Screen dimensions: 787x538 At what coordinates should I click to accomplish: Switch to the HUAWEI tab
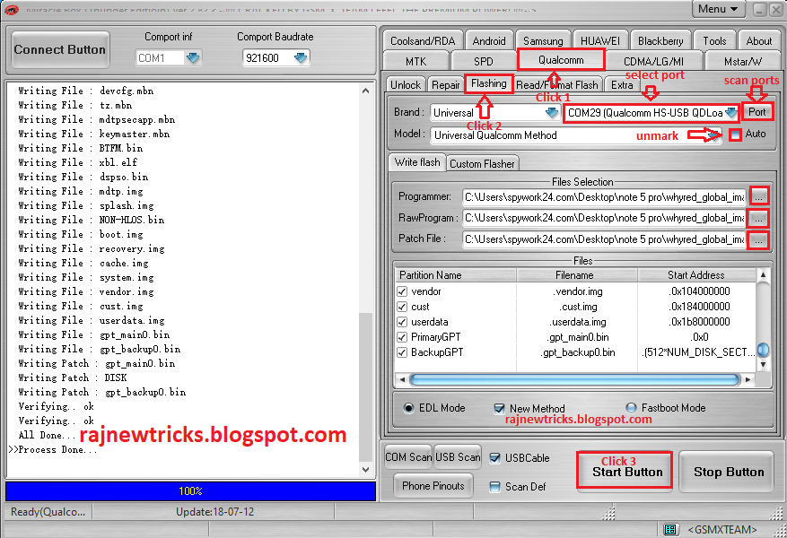[x=599, y=40]
